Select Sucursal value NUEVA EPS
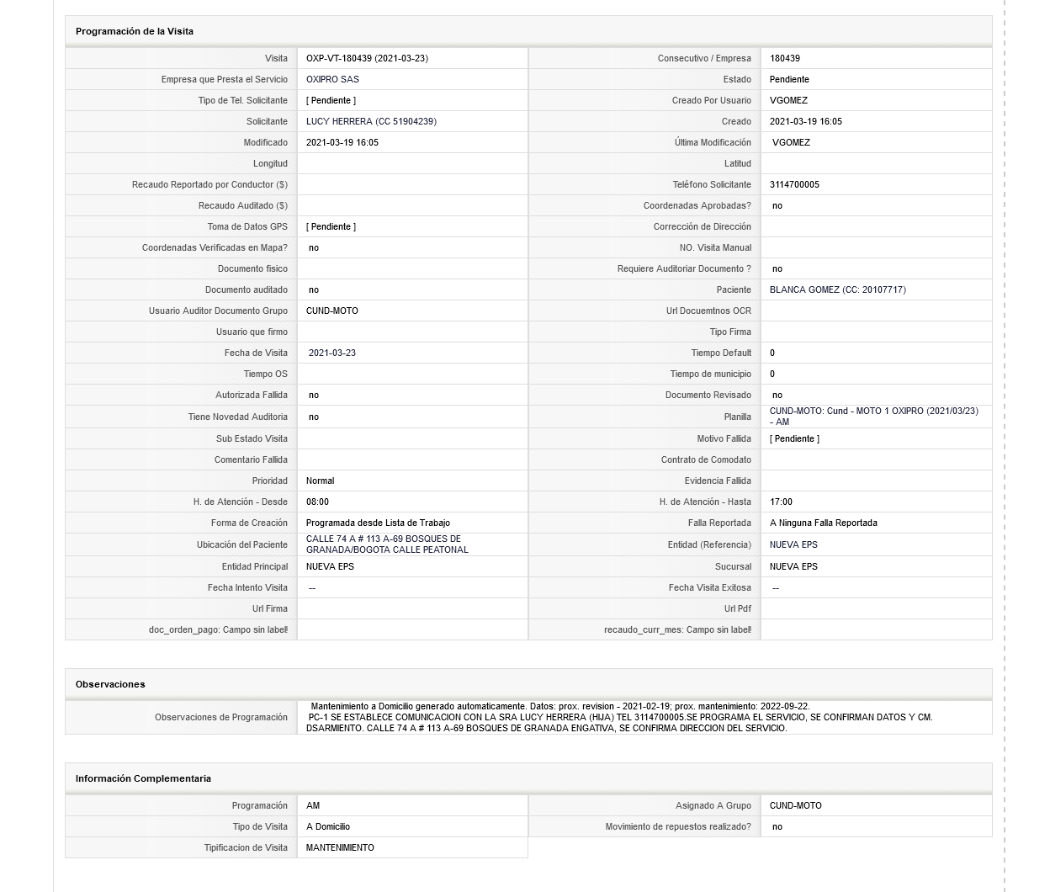Image resolution: width=1050 pixels, height=892 pixels. pos(793,566)
